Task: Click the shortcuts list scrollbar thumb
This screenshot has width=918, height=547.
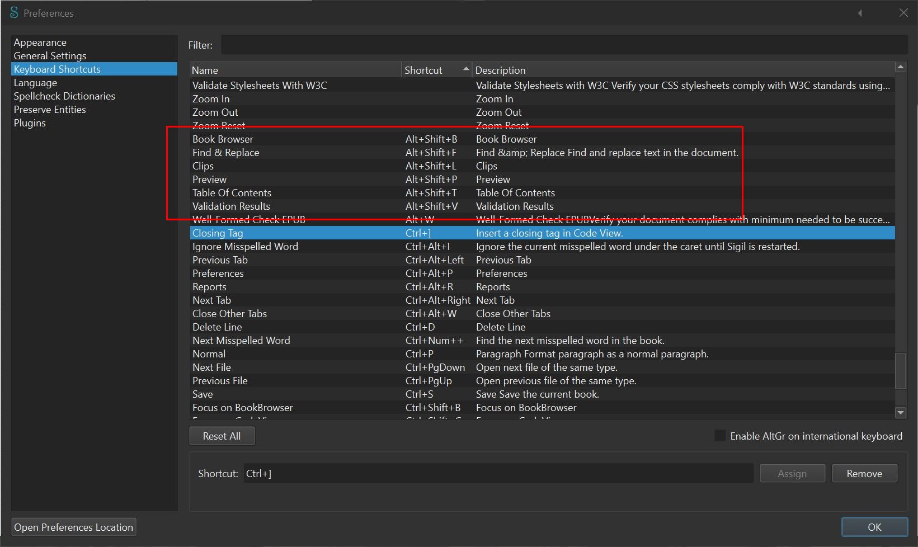Action: point(901,370)
